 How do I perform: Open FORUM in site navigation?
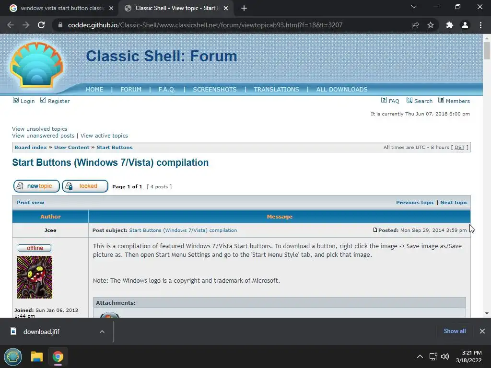131,90
